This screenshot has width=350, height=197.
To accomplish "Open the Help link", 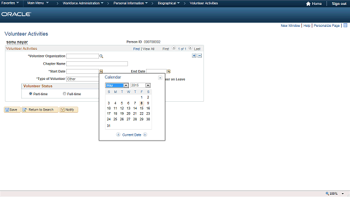I will pos(307,26).
